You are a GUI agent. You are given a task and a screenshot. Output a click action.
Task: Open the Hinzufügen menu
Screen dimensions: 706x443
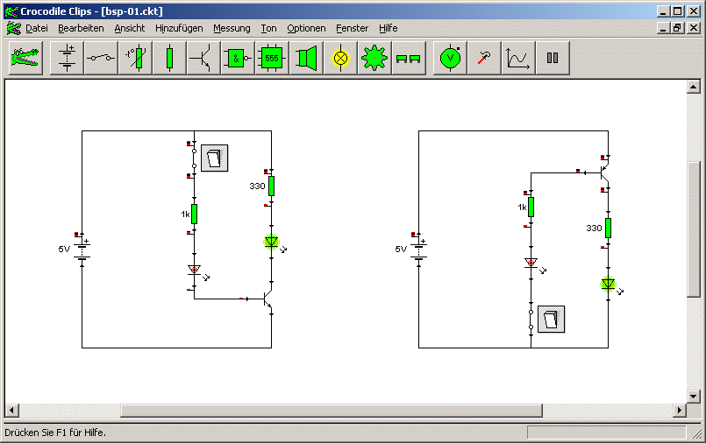[x=179, y=28]
